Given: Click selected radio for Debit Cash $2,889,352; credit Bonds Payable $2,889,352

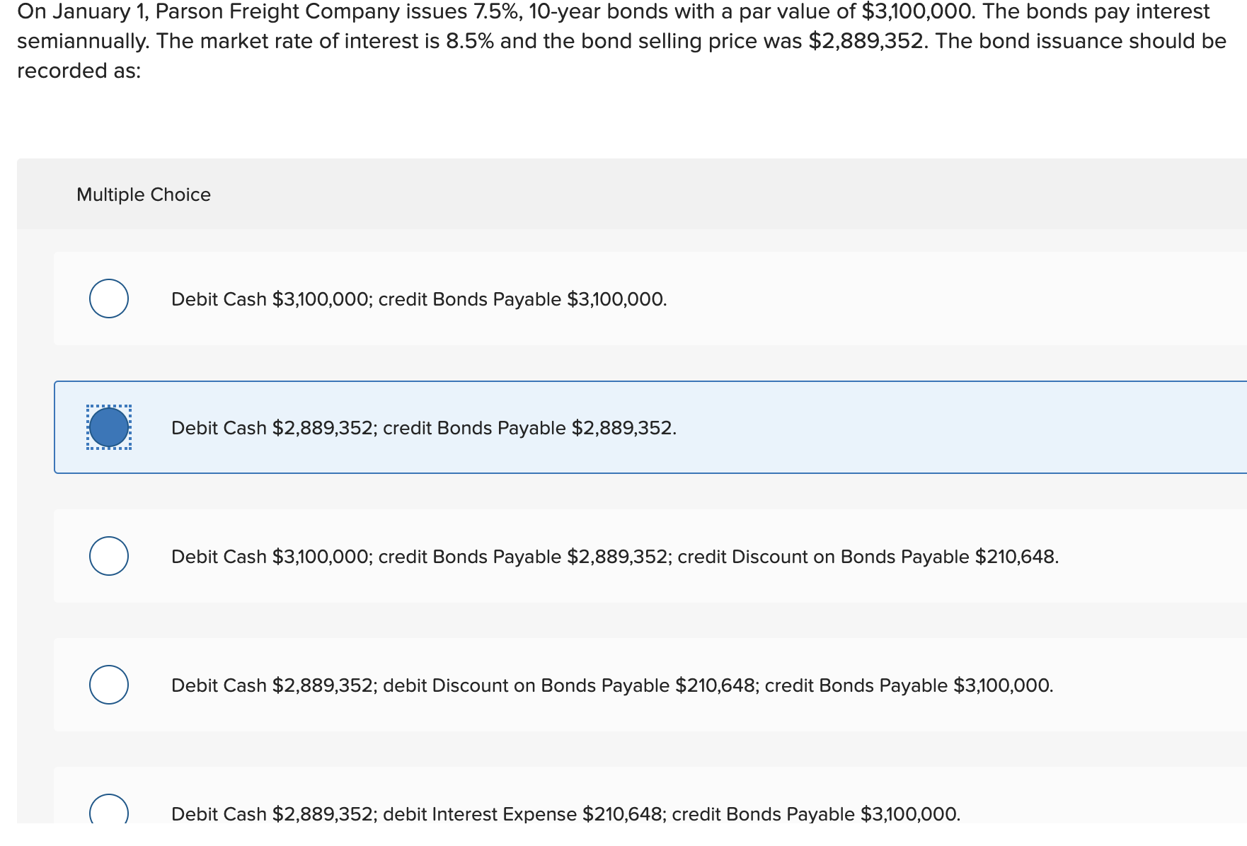Looking at the screenshot, I should click(x=109, y=427).
